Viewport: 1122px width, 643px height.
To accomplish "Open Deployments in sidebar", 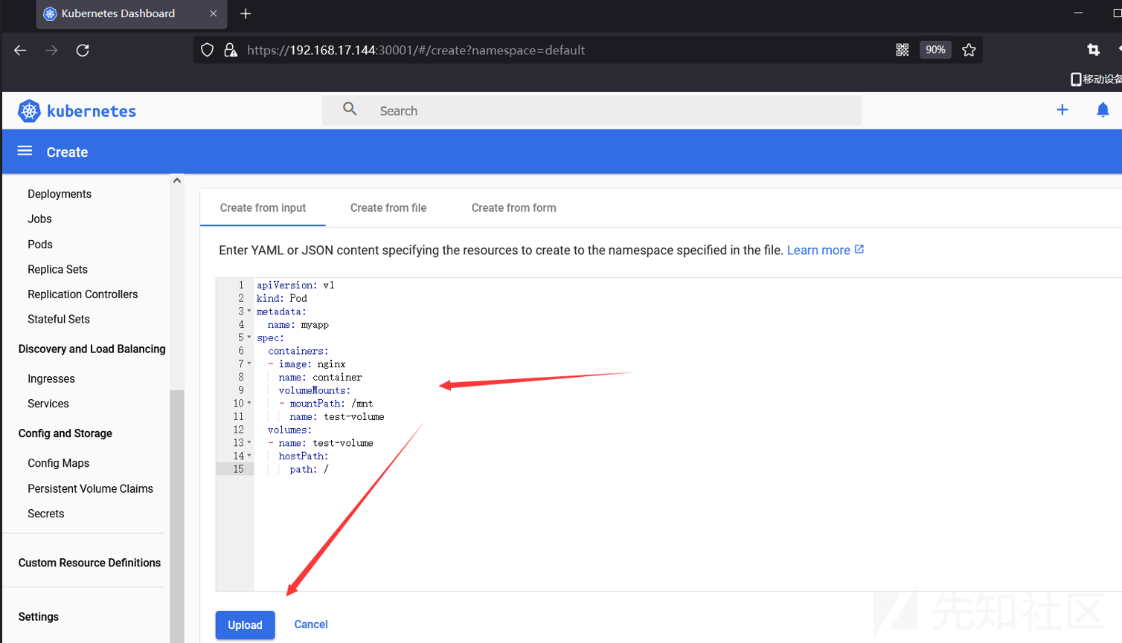I will (60, 194).
